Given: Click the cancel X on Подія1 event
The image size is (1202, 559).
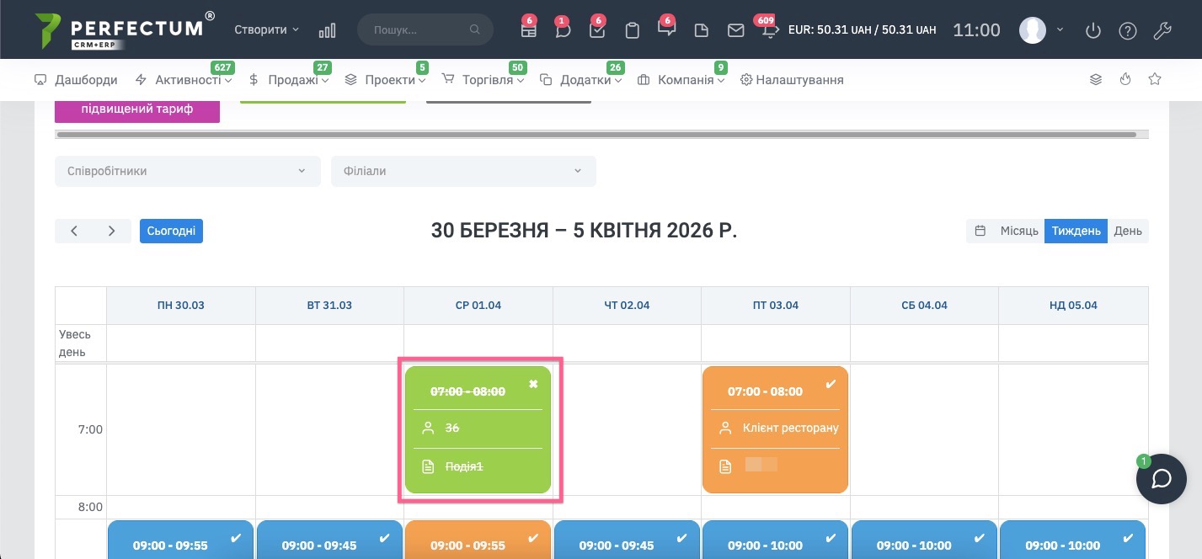Looking at the screenshot, I should (x=533, y=384).
